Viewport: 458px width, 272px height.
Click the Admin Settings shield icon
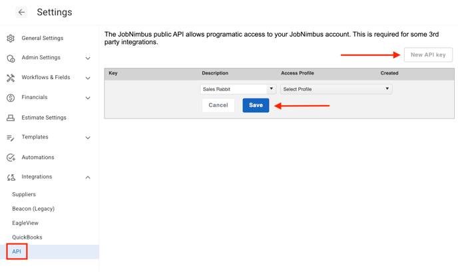11,59
